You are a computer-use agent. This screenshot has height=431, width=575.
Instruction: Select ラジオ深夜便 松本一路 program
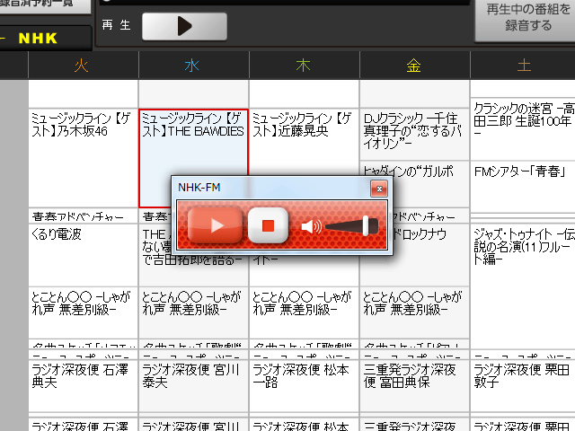304,385
